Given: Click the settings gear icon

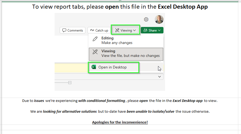Looking at the screenshot, I should [146, 19].
